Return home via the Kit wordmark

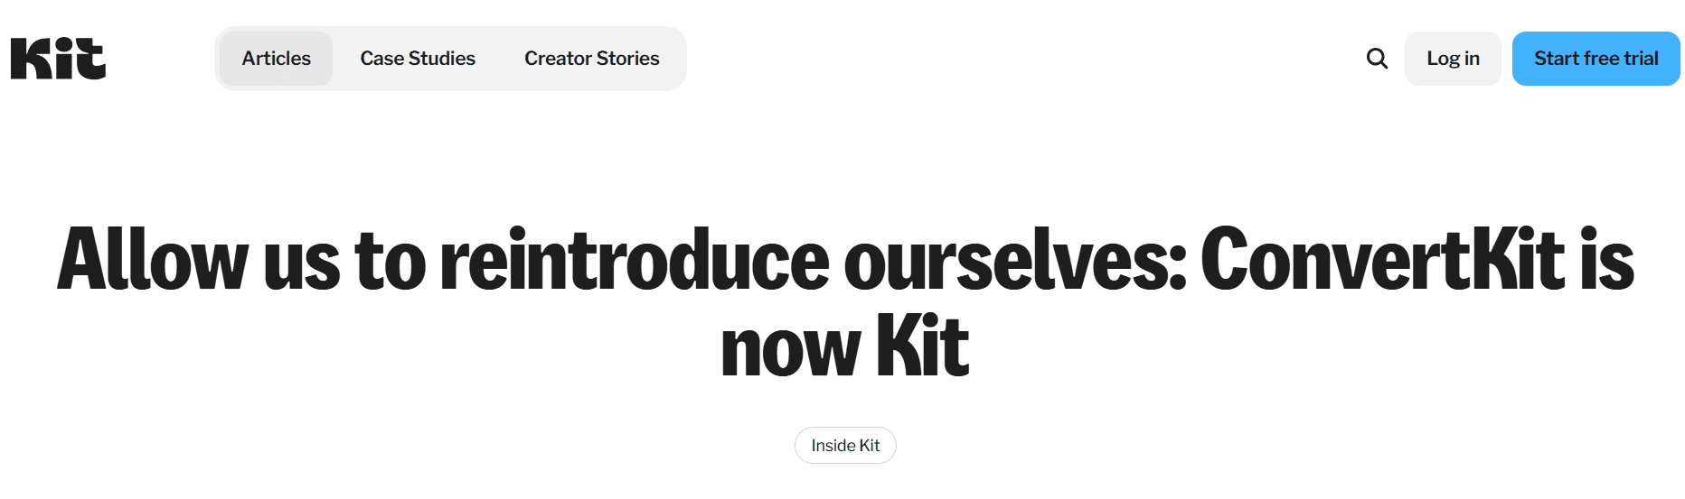click(x=58, y=59)
